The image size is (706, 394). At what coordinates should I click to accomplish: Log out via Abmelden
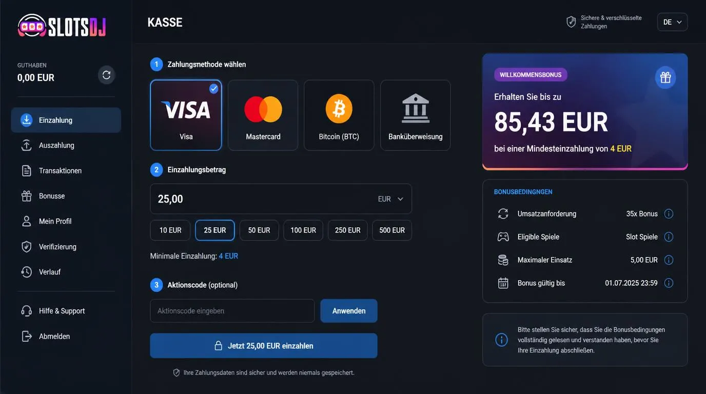[66, 337]
